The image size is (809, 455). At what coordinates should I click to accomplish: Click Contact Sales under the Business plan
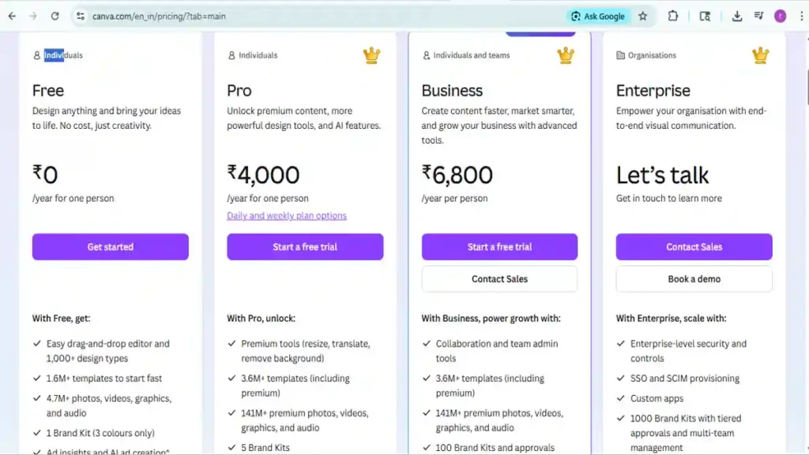click(499, 279)
